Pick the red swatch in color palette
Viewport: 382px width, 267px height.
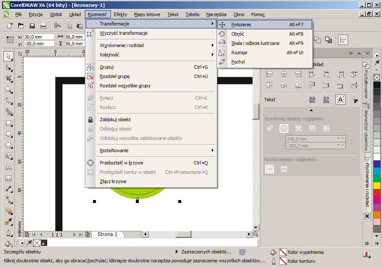[376, 193]
